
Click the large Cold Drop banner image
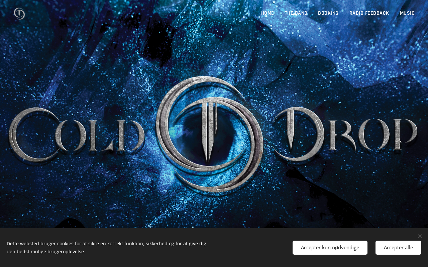[213, 134]
